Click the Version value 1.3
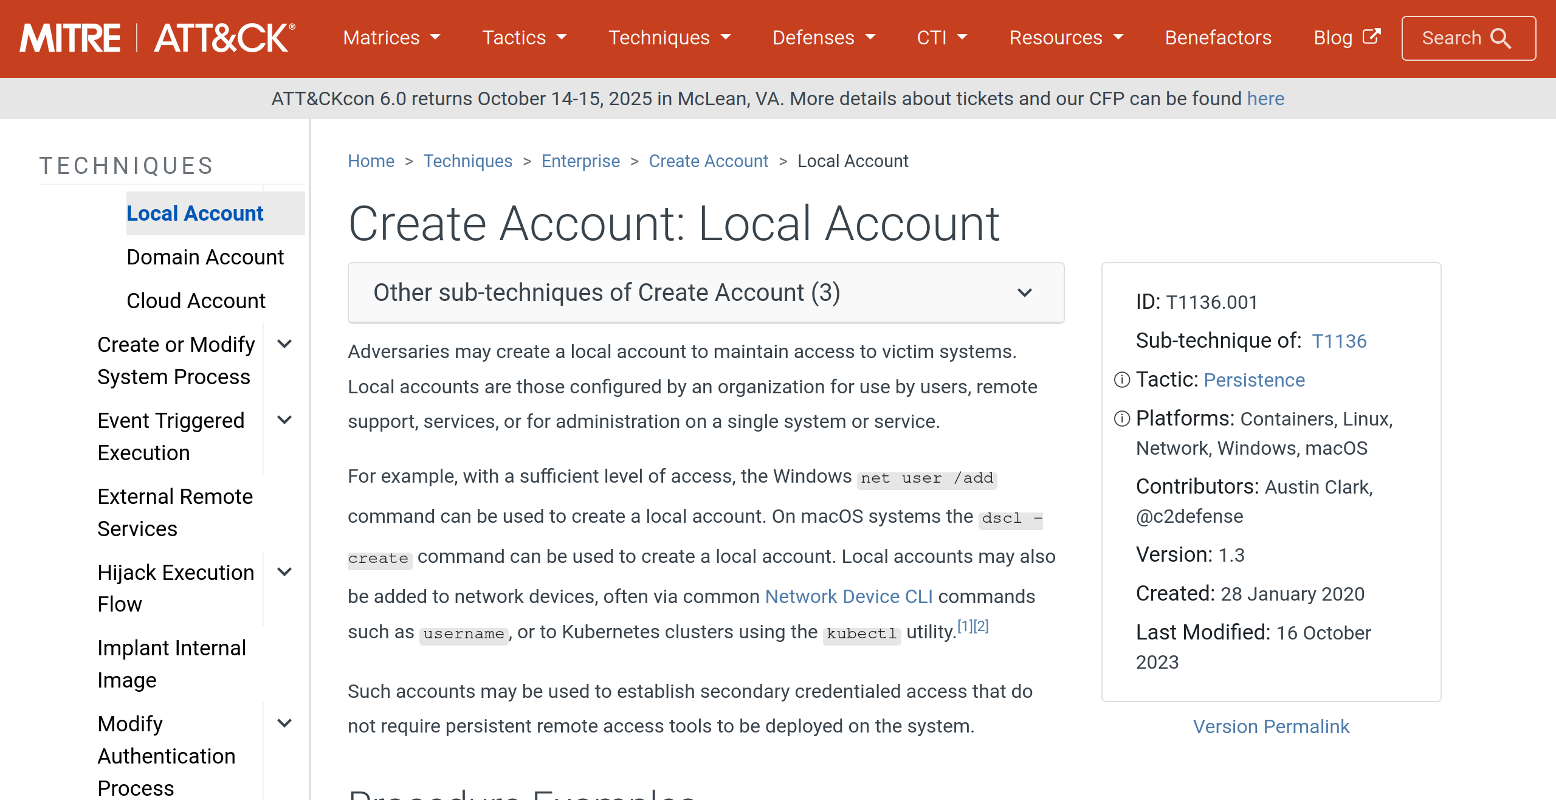 (x=1231, y=555)
